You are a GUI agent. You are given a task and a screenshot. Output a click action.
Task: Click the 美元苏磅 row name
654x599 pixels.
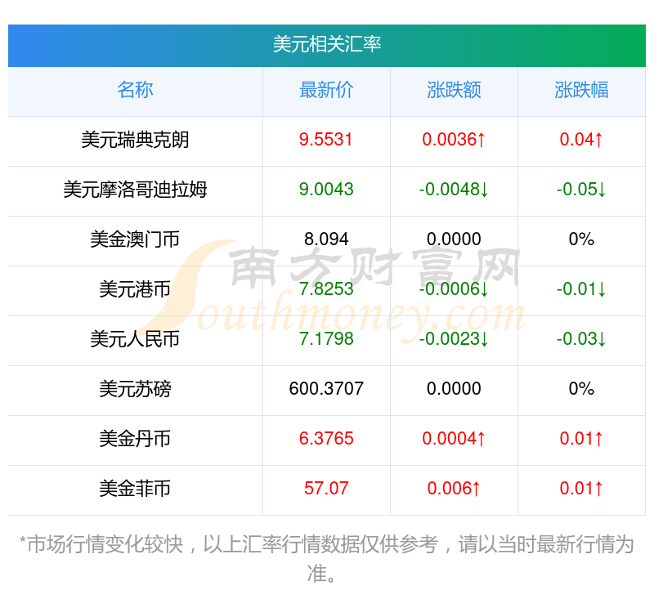tap(135, 389)
